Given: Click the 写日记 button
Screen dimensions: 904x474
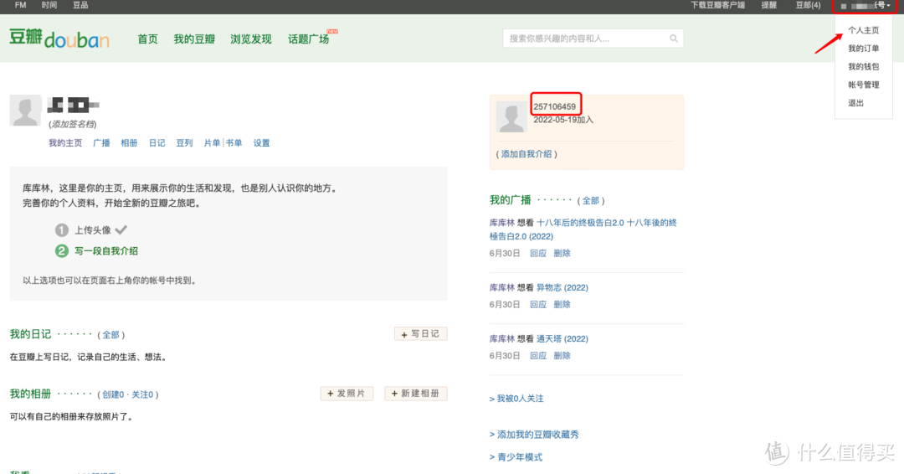Looking at the screenshot, I should coord(421,334).
